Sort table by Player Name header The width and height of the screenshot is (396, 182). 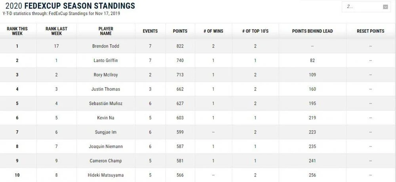[x=106, y=31]
